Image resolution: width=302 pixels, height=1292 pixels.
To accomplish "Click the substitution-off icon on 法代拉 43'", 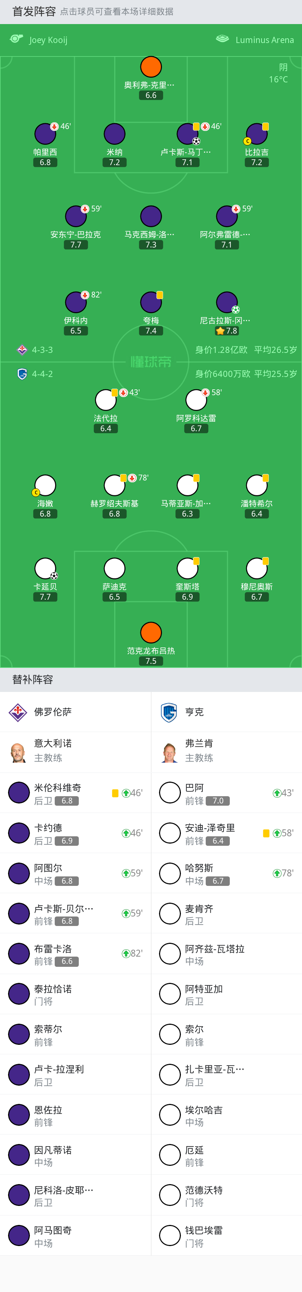I will tap(123, 392).
